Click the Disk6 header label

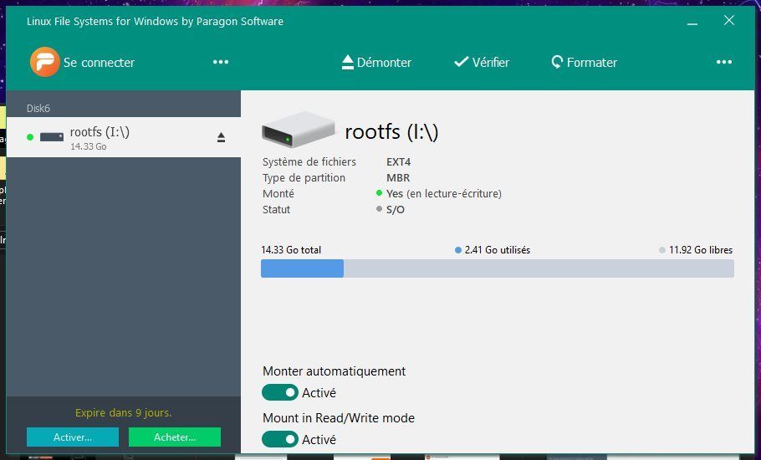[x=38, y=108]
